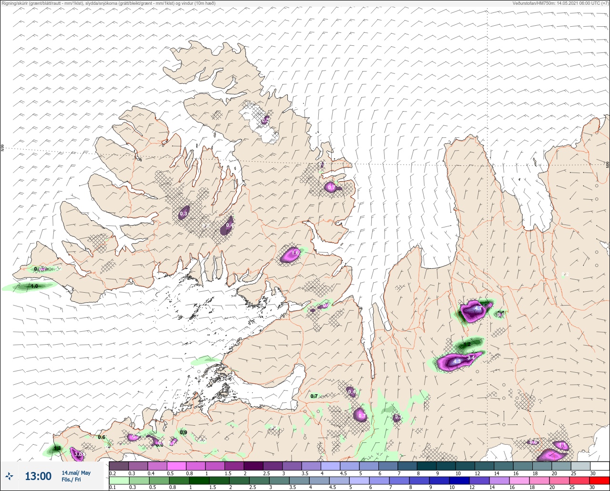
Task: Click the 3.4 precipitation value on the map
Action: click(471, 357)
